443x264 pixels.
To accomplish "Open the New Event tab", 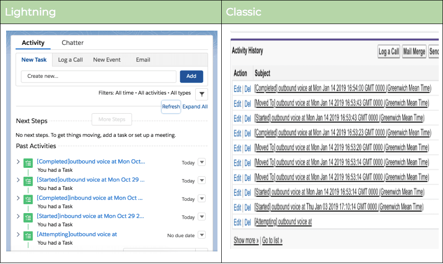I will [x=107, y=60].
